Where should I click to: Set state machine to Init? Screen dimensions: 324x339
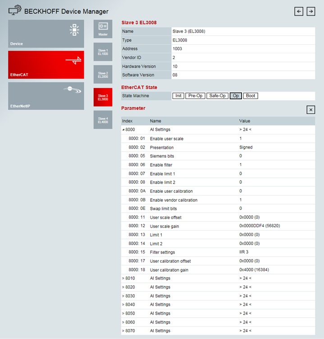click(178, 96)
